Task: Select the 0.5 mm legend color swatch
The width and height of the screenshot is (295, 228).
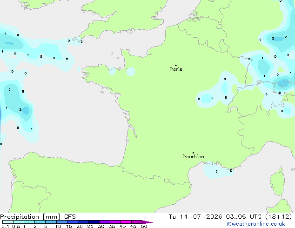Action: pyautogui.click(x=19, y=222)
